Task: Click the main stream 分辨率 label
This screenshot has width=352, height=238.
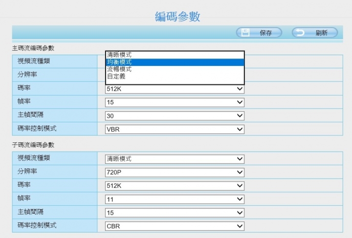Action: 27,74
